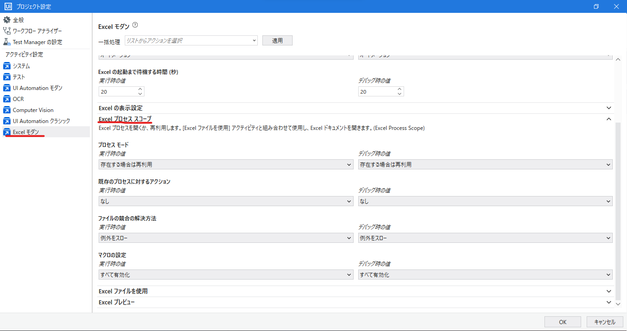
Task: Decrease debug Excel startup wait value
Action: pos(400,94)
